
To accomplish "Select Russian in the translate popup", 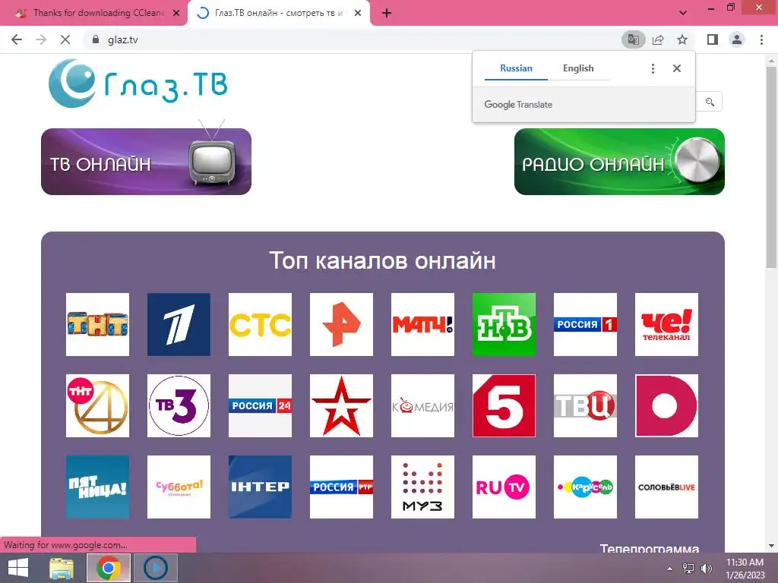I will [x=516, y=68].
